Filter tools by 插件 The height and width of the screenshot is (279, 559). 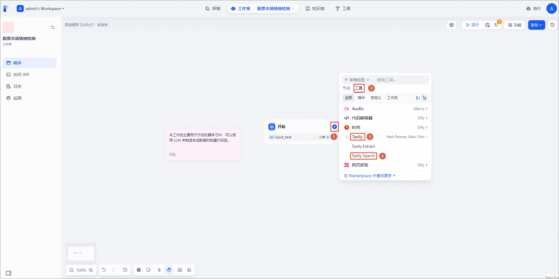click(x=361, y=98)
